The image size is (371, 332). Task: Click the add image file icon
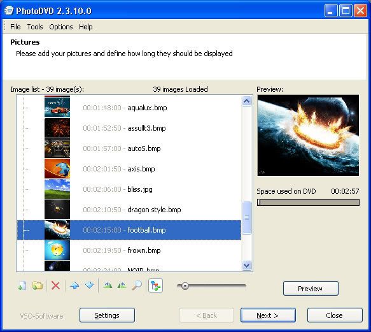[22, 285]
